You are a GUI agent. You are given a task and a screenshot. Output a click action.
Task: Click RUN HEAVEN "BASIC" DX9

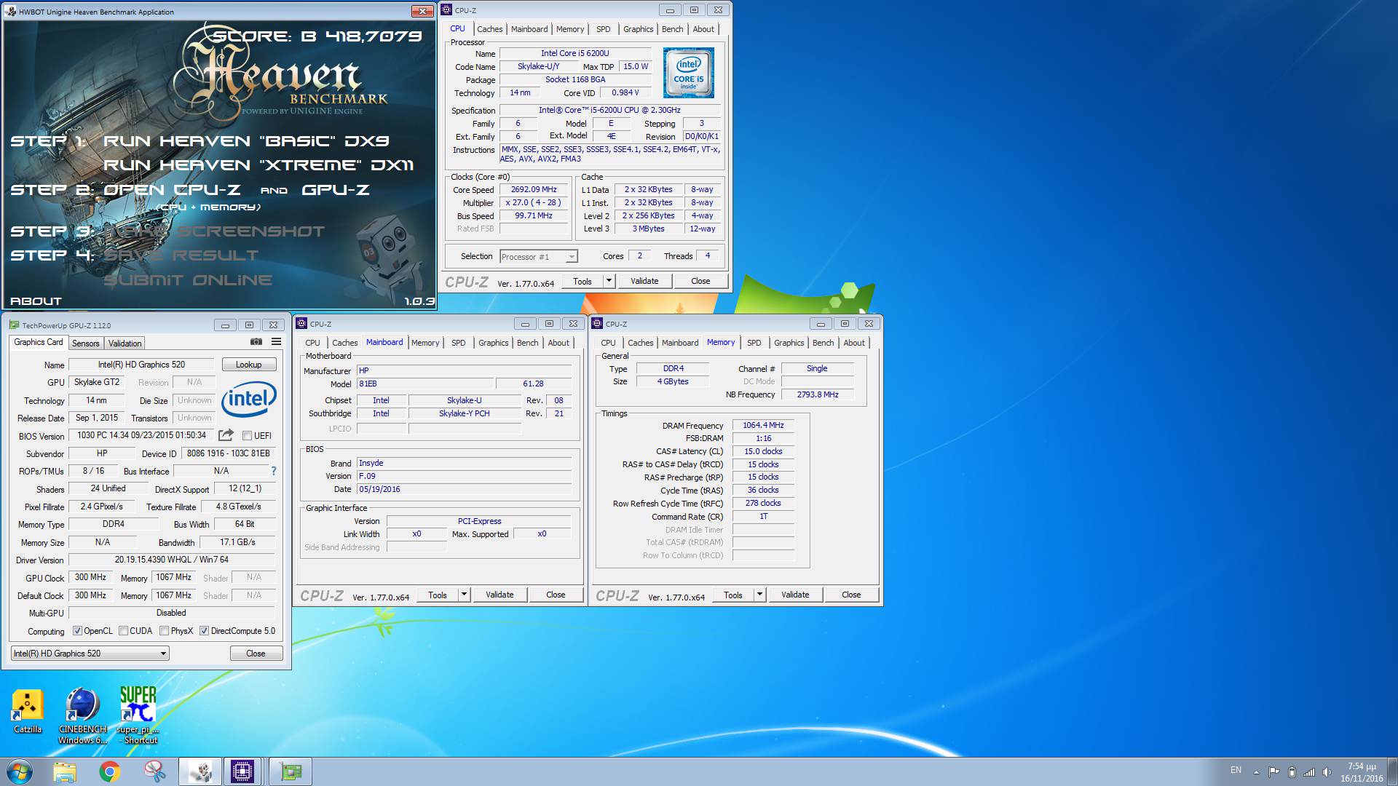tap(246, 141)
